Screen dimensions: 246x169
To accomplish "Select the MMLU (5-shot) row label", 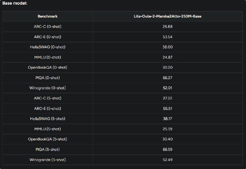I will (x=48, y=129).
